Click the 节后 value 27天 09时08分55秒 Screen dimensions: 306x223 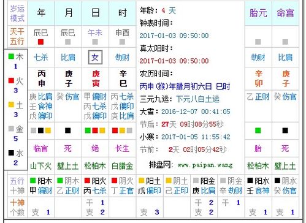click(193, 124)
